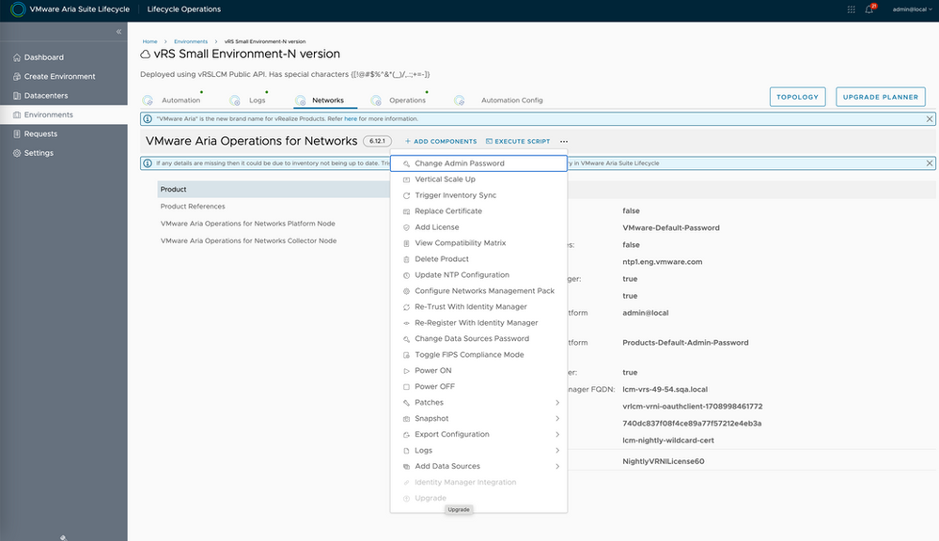Image resolution: width=939 pixels, height=541 pixels.
Task: Open Environments in the sidebar
Action: click(64, 115)
